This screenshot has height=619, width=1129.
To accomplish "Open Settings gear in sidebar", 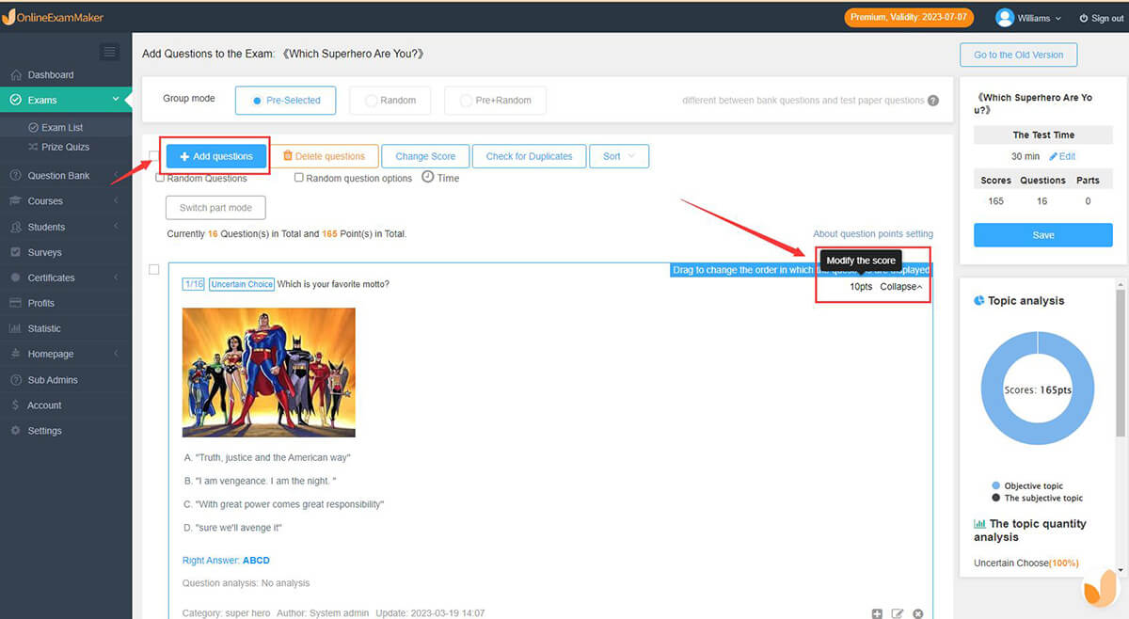I will [16, 431].
